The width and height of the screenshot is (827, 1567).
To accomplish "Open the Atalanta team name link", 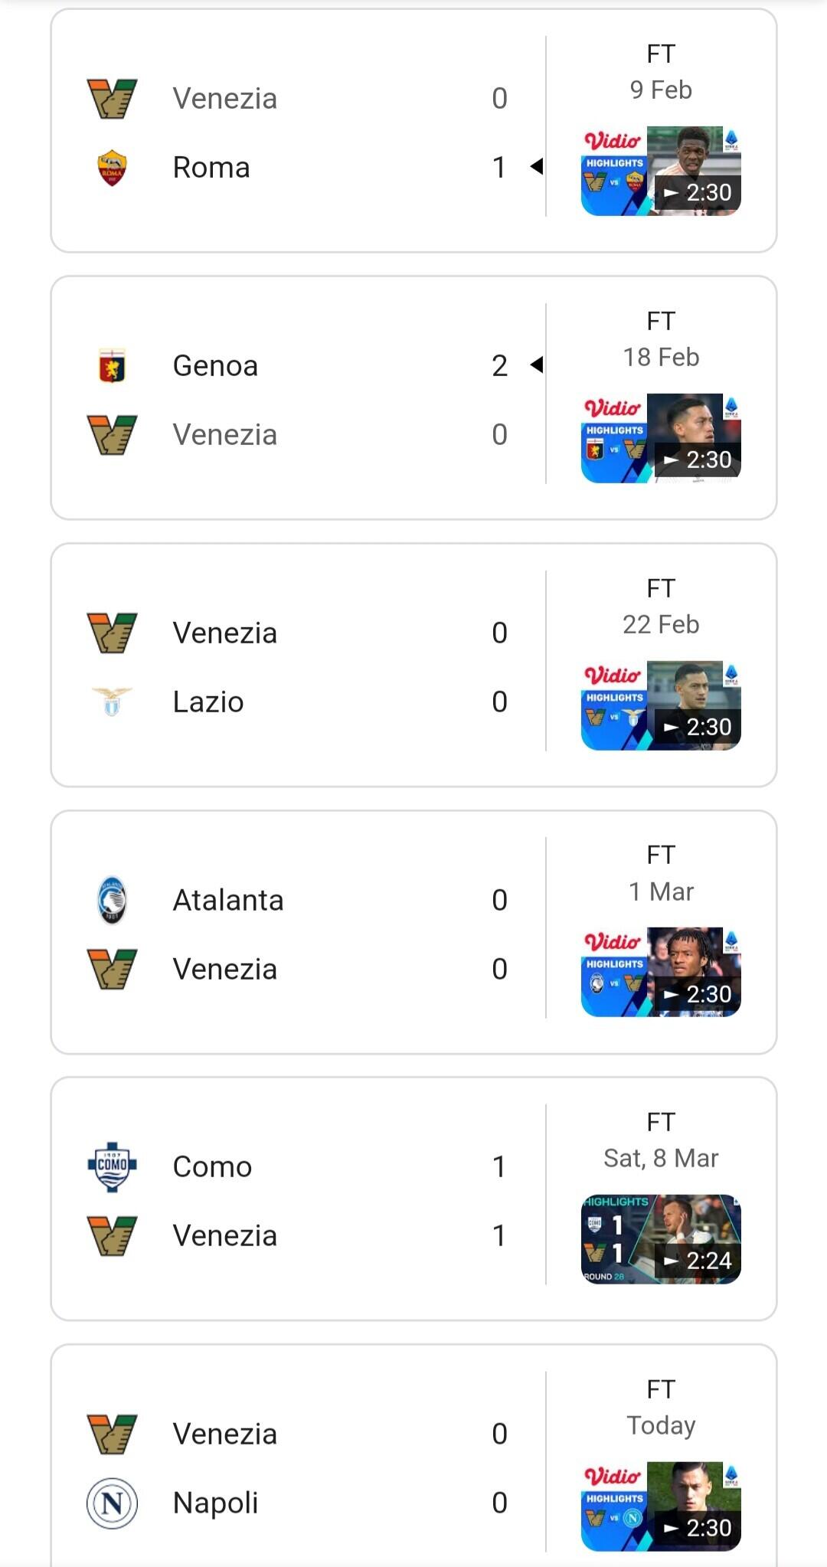I will tap(228, 900).
